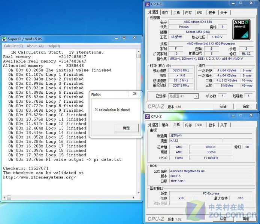Viewport: 260px width, 224px height.
Task: Open About...(A) menu in Super PI
Action: point(35,46)
